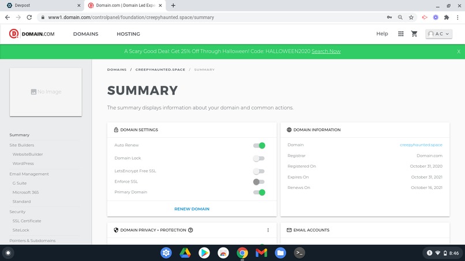Image resolution: width=465 pixels, height=261 pixels.
Task: Toggle Auto Renew switch
Action: [259, 145]
